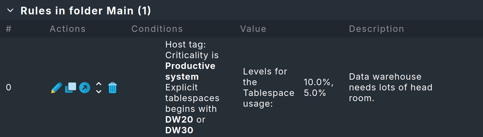Click the Host tag: Criticality is text

tap(192, 50)
